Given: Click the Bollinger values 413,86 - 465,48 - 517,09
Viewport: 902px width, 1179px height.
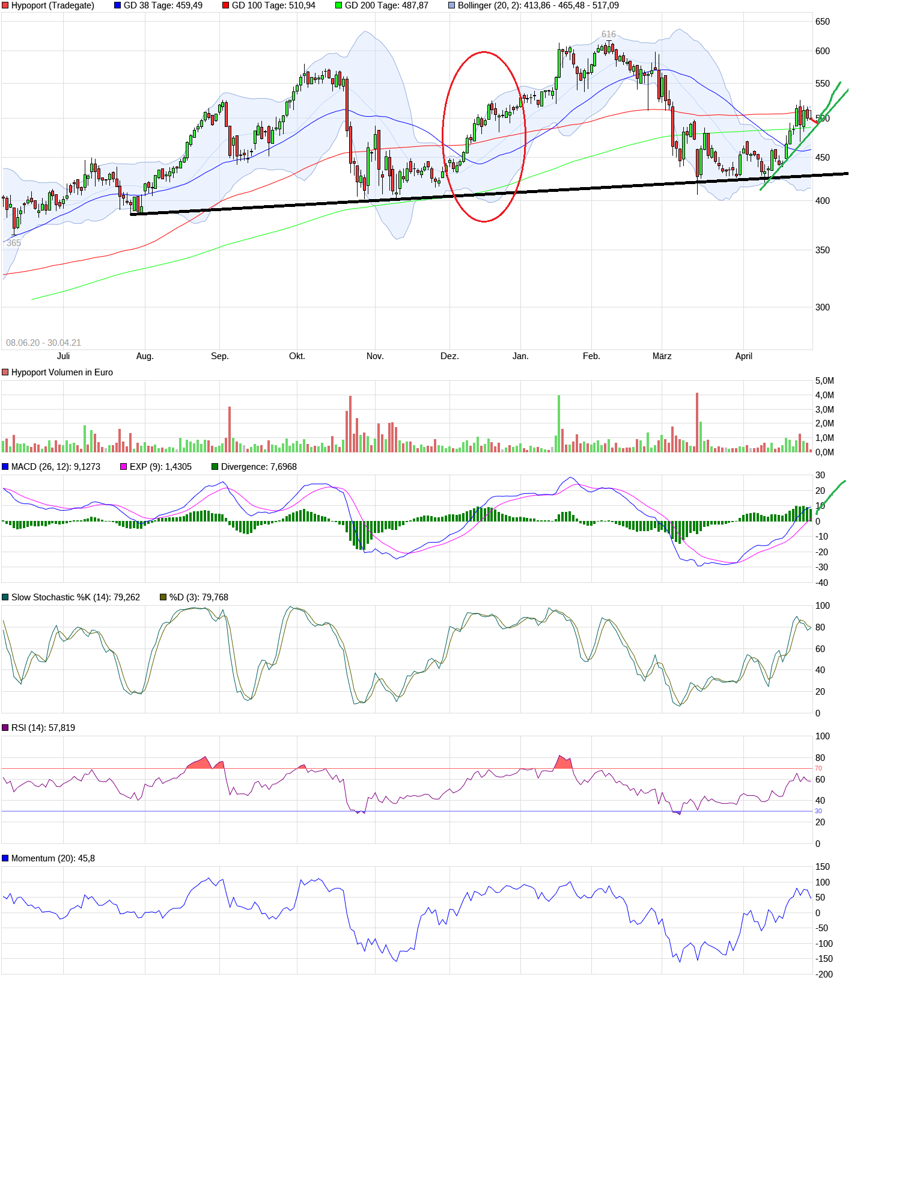Looking at the screenshot, I should [571, 5].
